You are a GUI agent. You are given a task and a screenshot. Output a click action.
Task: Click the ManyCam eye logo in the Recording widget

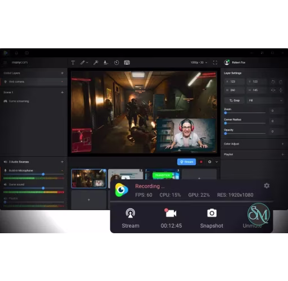[121, 190]
